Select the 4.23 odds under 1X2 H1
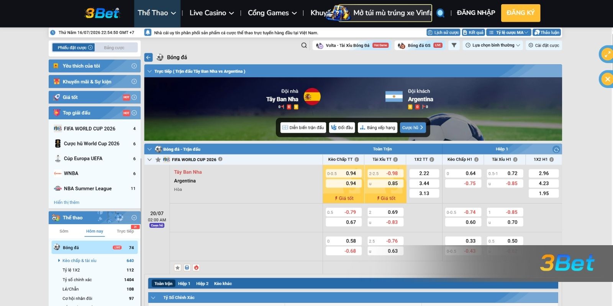Image resolution: width=613 pixels, height=306 pixels. (x=544, y=183)
